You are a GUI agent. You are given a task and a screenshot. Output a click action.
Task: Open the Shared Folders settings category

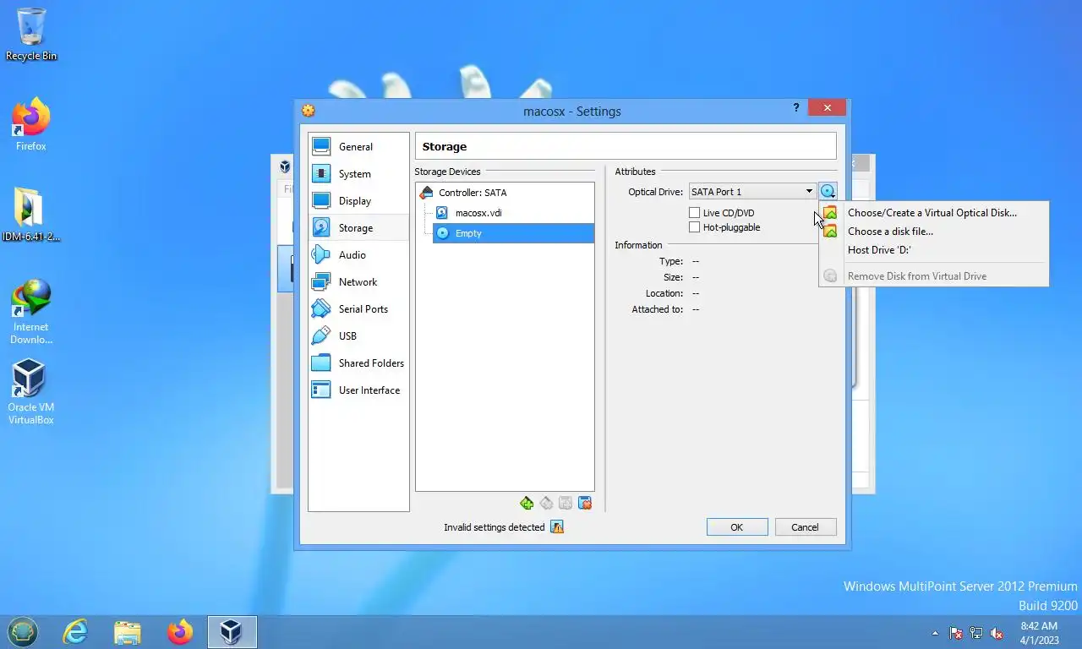358,363
